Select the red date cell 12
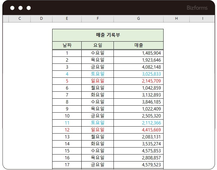This screenshot has width=217, height=170. [x=67, y=130]
